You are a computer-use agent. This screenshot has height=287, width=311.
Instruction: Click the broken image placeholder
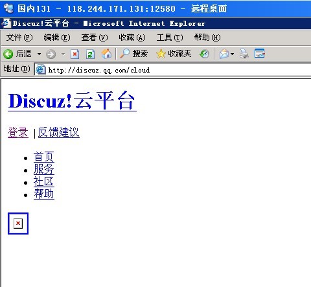coord(18,224)
